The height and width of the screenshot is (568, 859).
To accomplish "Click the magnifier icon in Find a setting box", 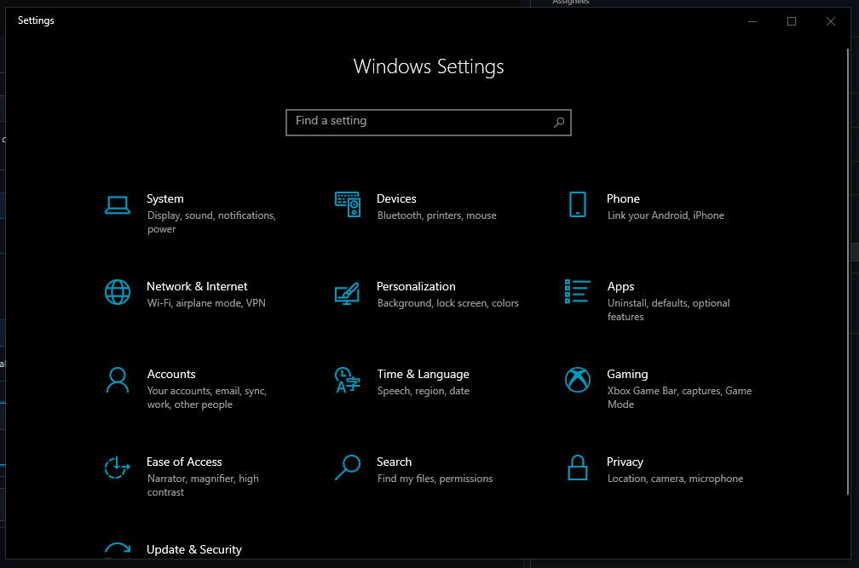I will [x=559, y=123].
